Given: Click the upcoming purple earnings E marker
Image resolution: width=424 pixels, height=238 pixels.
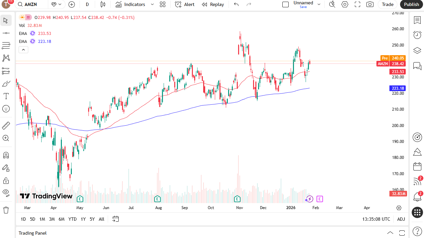Looking at the screenshot, I should pyautogui.click(x=320, y=199).
